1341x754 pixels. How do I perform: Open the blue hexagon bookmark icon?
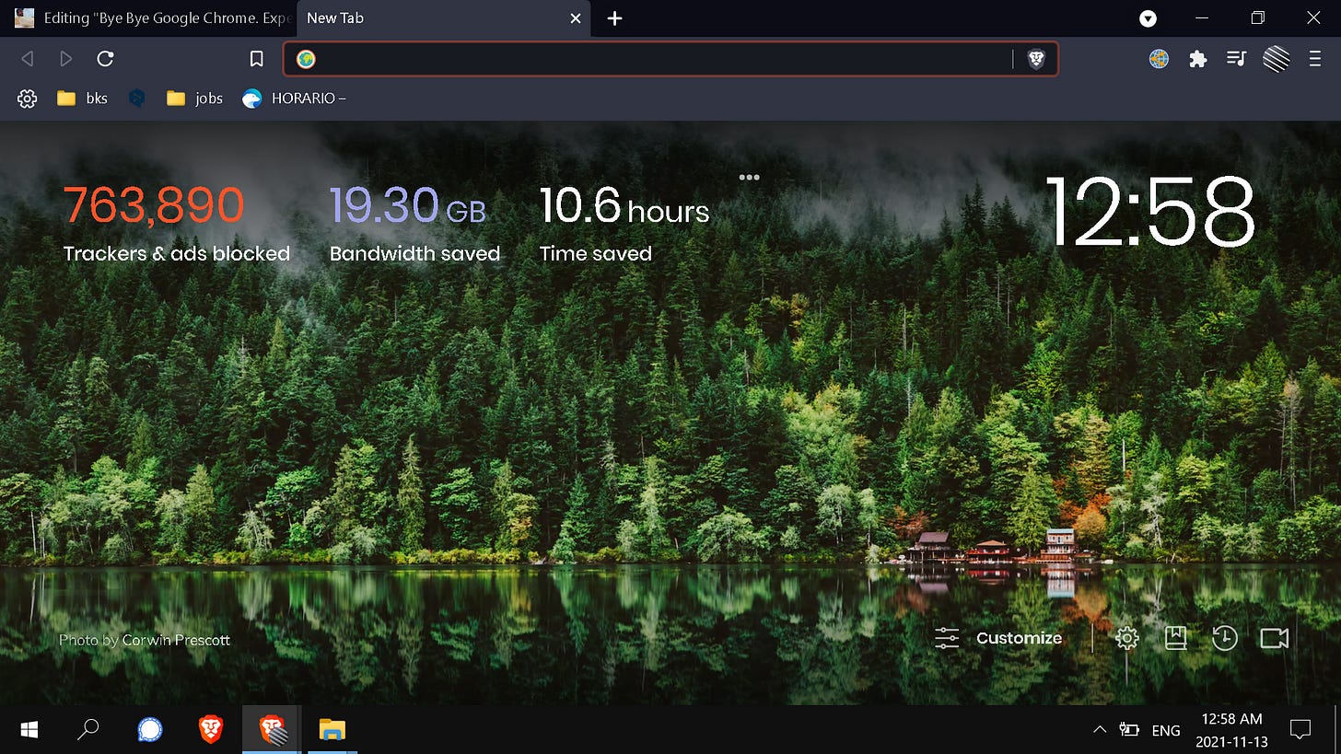point(137,99)
